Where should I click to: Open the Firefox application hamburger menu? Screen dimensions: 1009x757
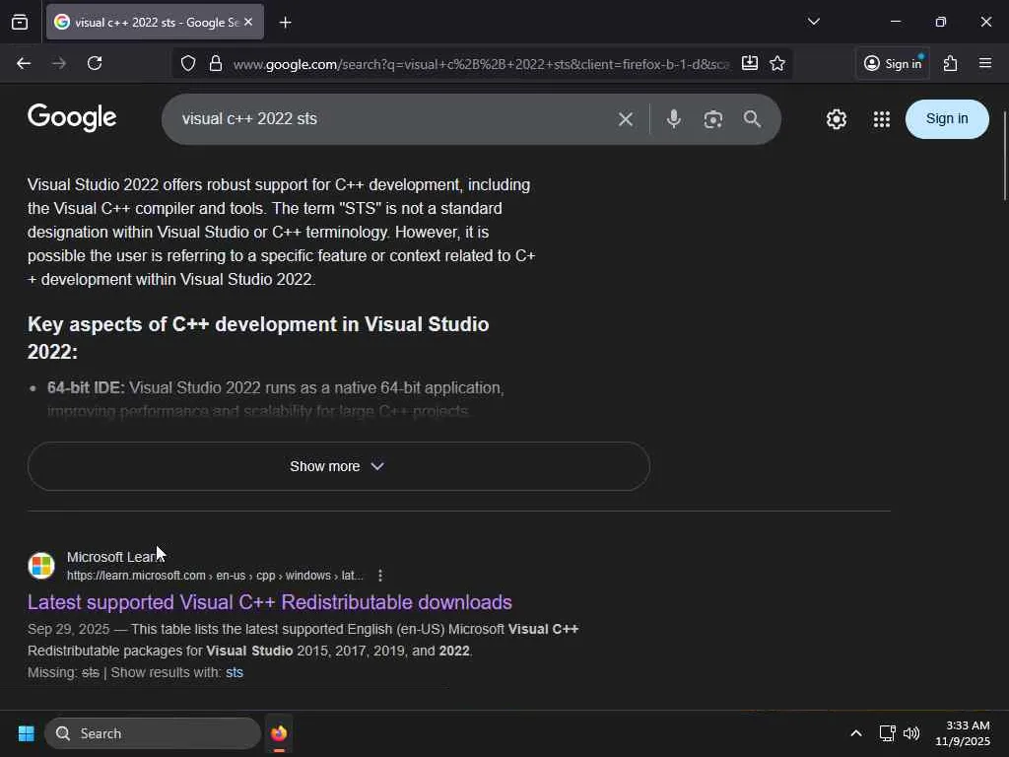tap(985, 63)
